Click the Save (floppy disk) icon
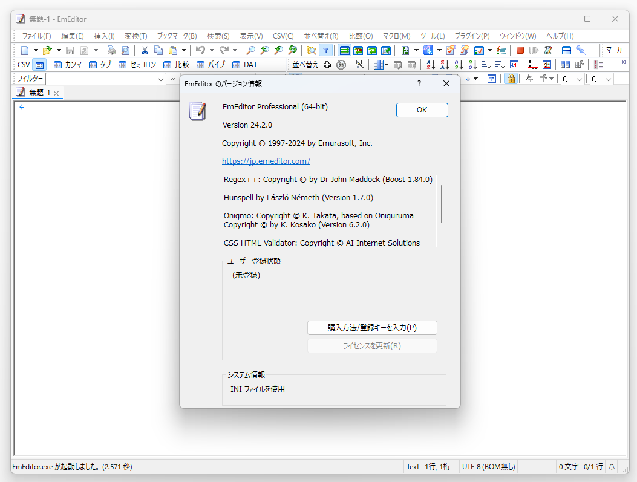The image size is (637, 482). pos(69,51)
